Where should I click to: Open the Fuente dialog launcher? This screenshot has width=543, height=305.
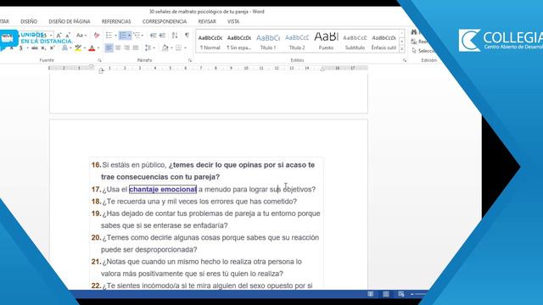(x=100, y=60)
